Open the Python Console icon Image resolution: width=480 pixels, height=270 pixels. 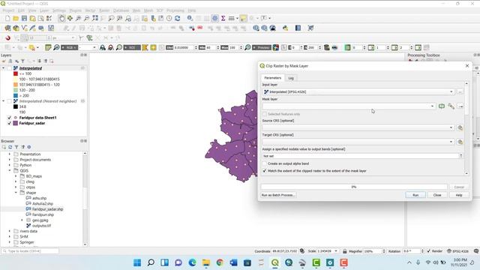pyautogui.click(x=285, y=28)
